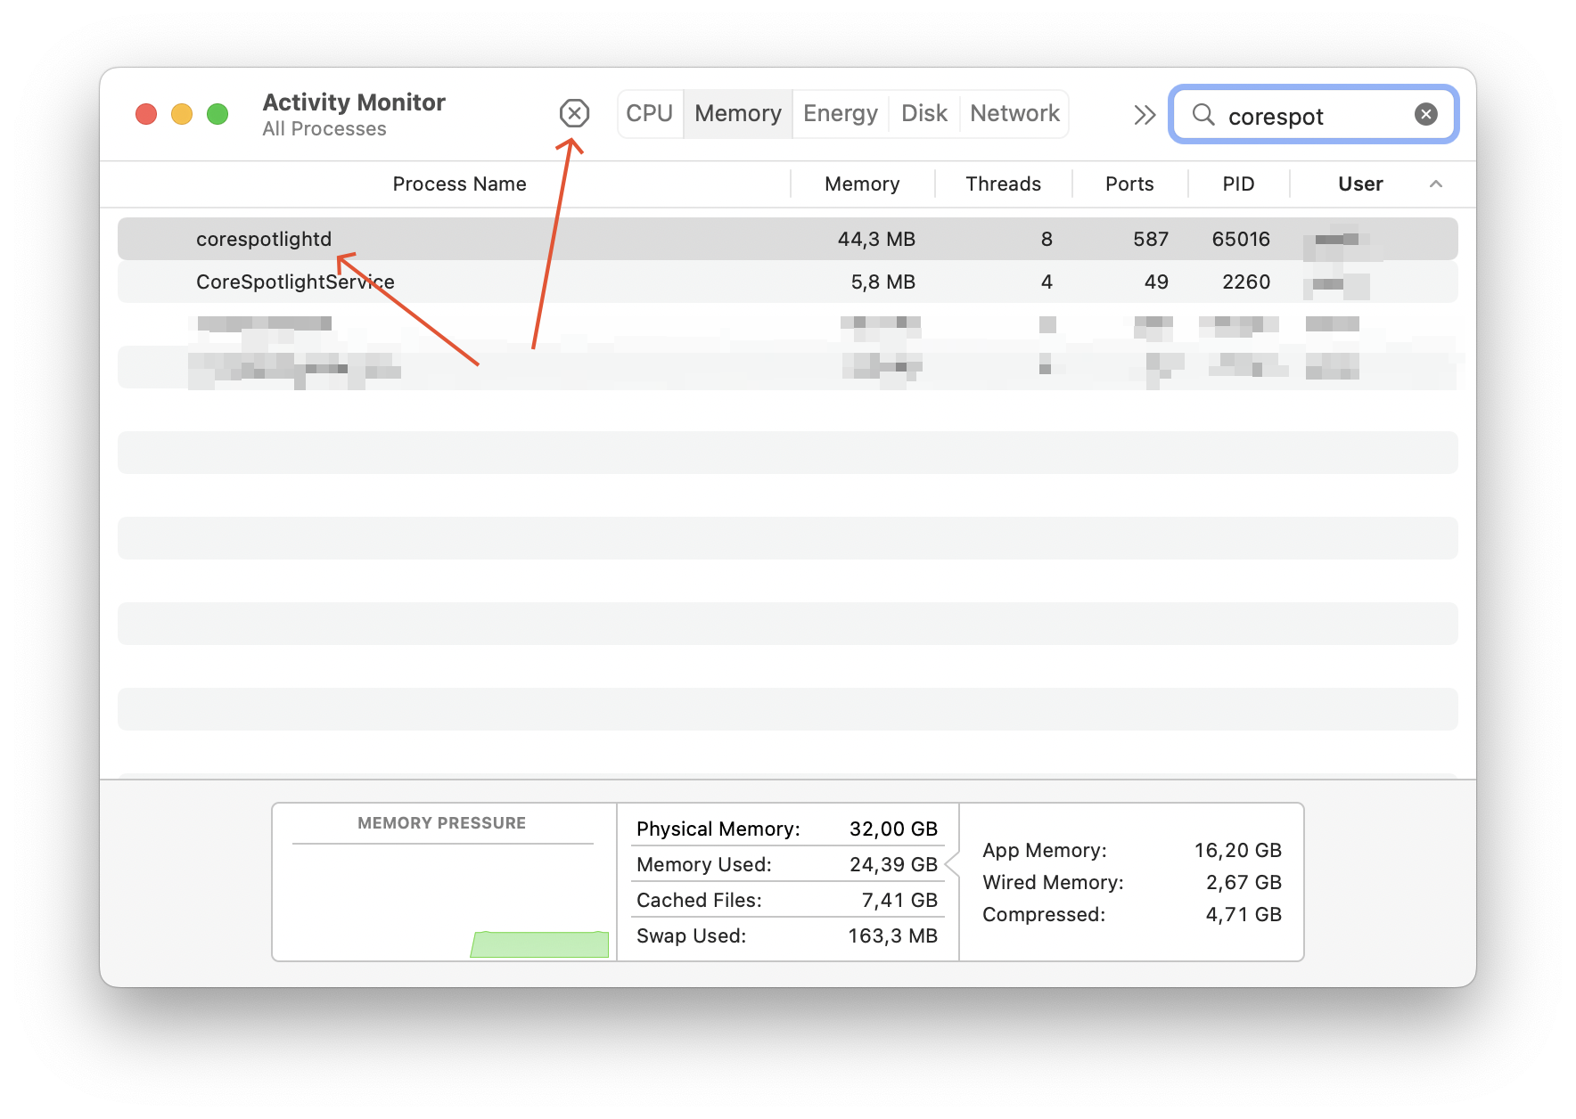
Task: Click the 44,3 MB memory value
Action: [876, 239]
